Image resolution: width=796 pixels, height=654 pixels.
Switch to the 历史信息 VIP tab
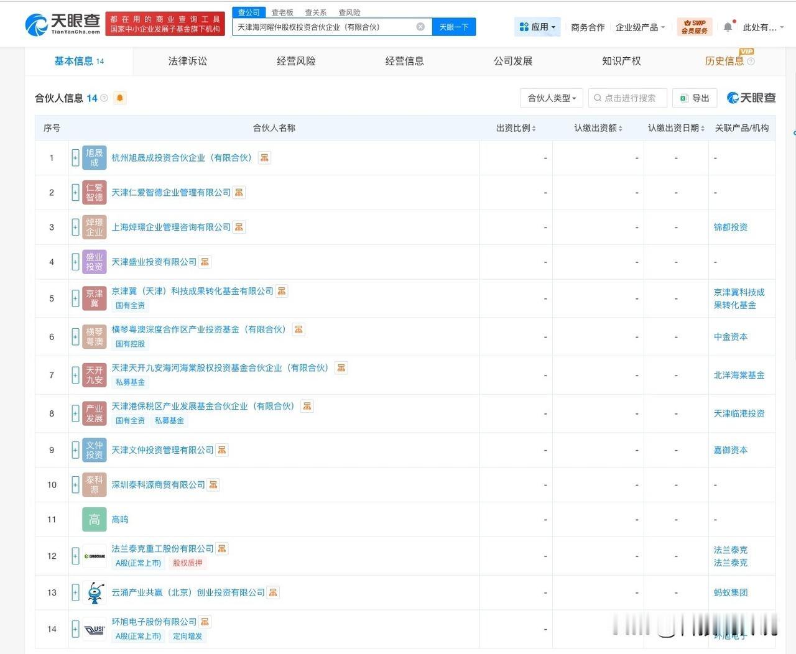point(729,61)
